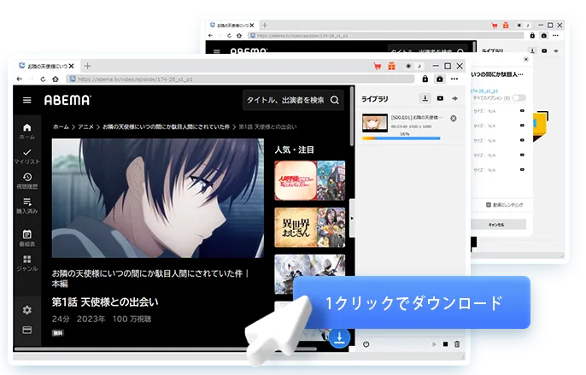The width and height of the screenshot is (586, 375).
Task: Click the card icon below the gear
Action: pos(27,330)
